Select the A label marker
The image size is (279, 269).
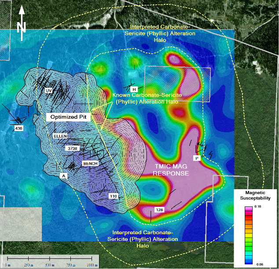click(x=64, y=175)
